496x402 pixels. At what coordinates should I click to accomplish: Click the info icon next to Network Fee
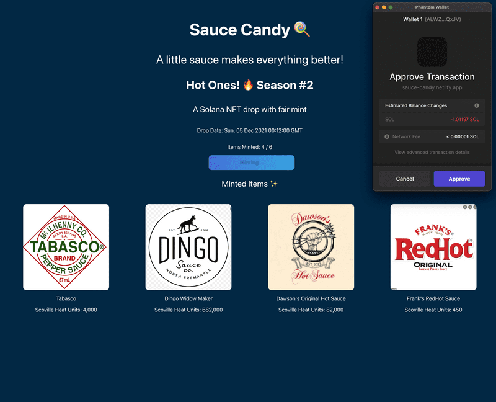(386, 136)
